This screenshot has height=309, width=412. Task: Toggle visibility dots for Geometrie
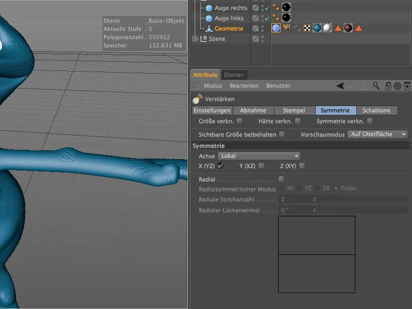(262, 28)
